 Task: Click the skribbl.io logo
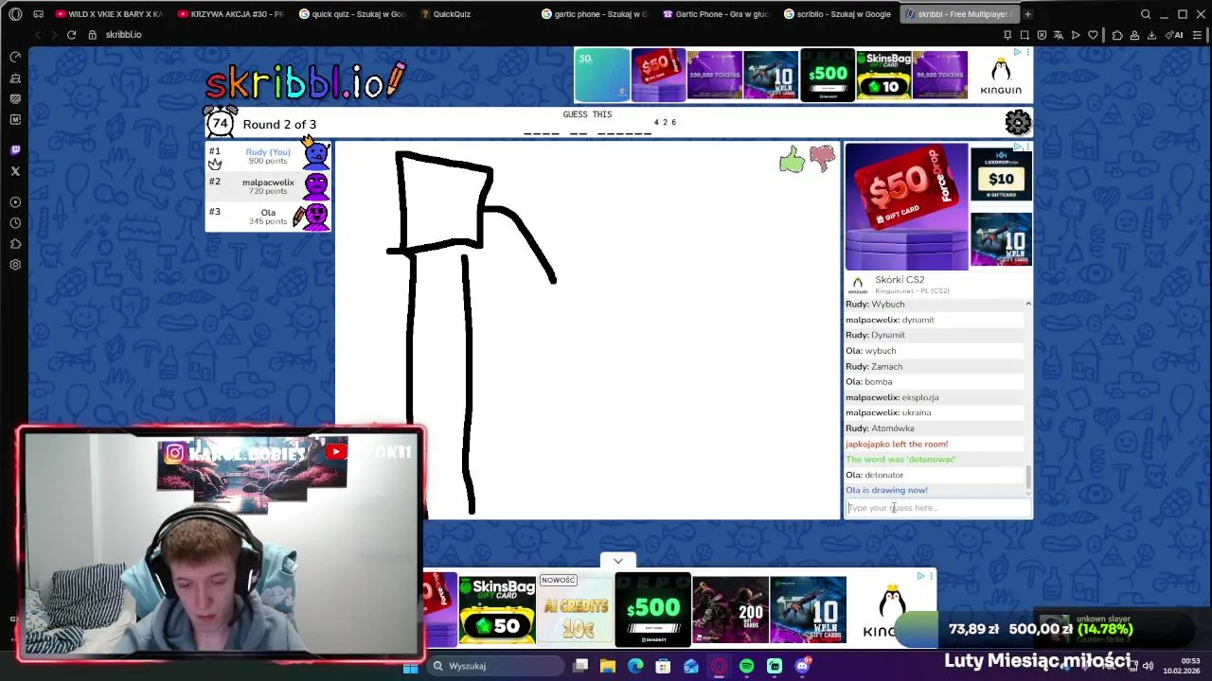pos(306,82)
